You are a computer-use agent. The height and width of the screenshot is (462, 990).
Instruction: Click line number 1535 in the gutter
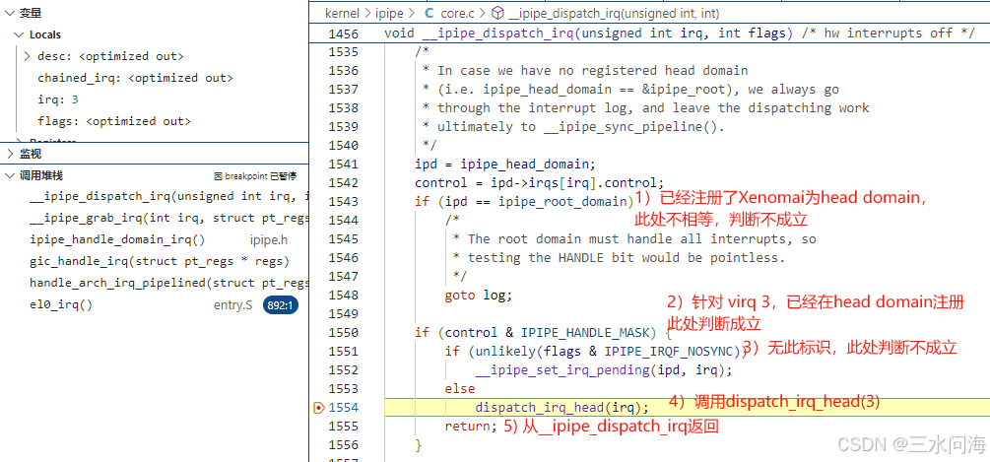[343, 52]
